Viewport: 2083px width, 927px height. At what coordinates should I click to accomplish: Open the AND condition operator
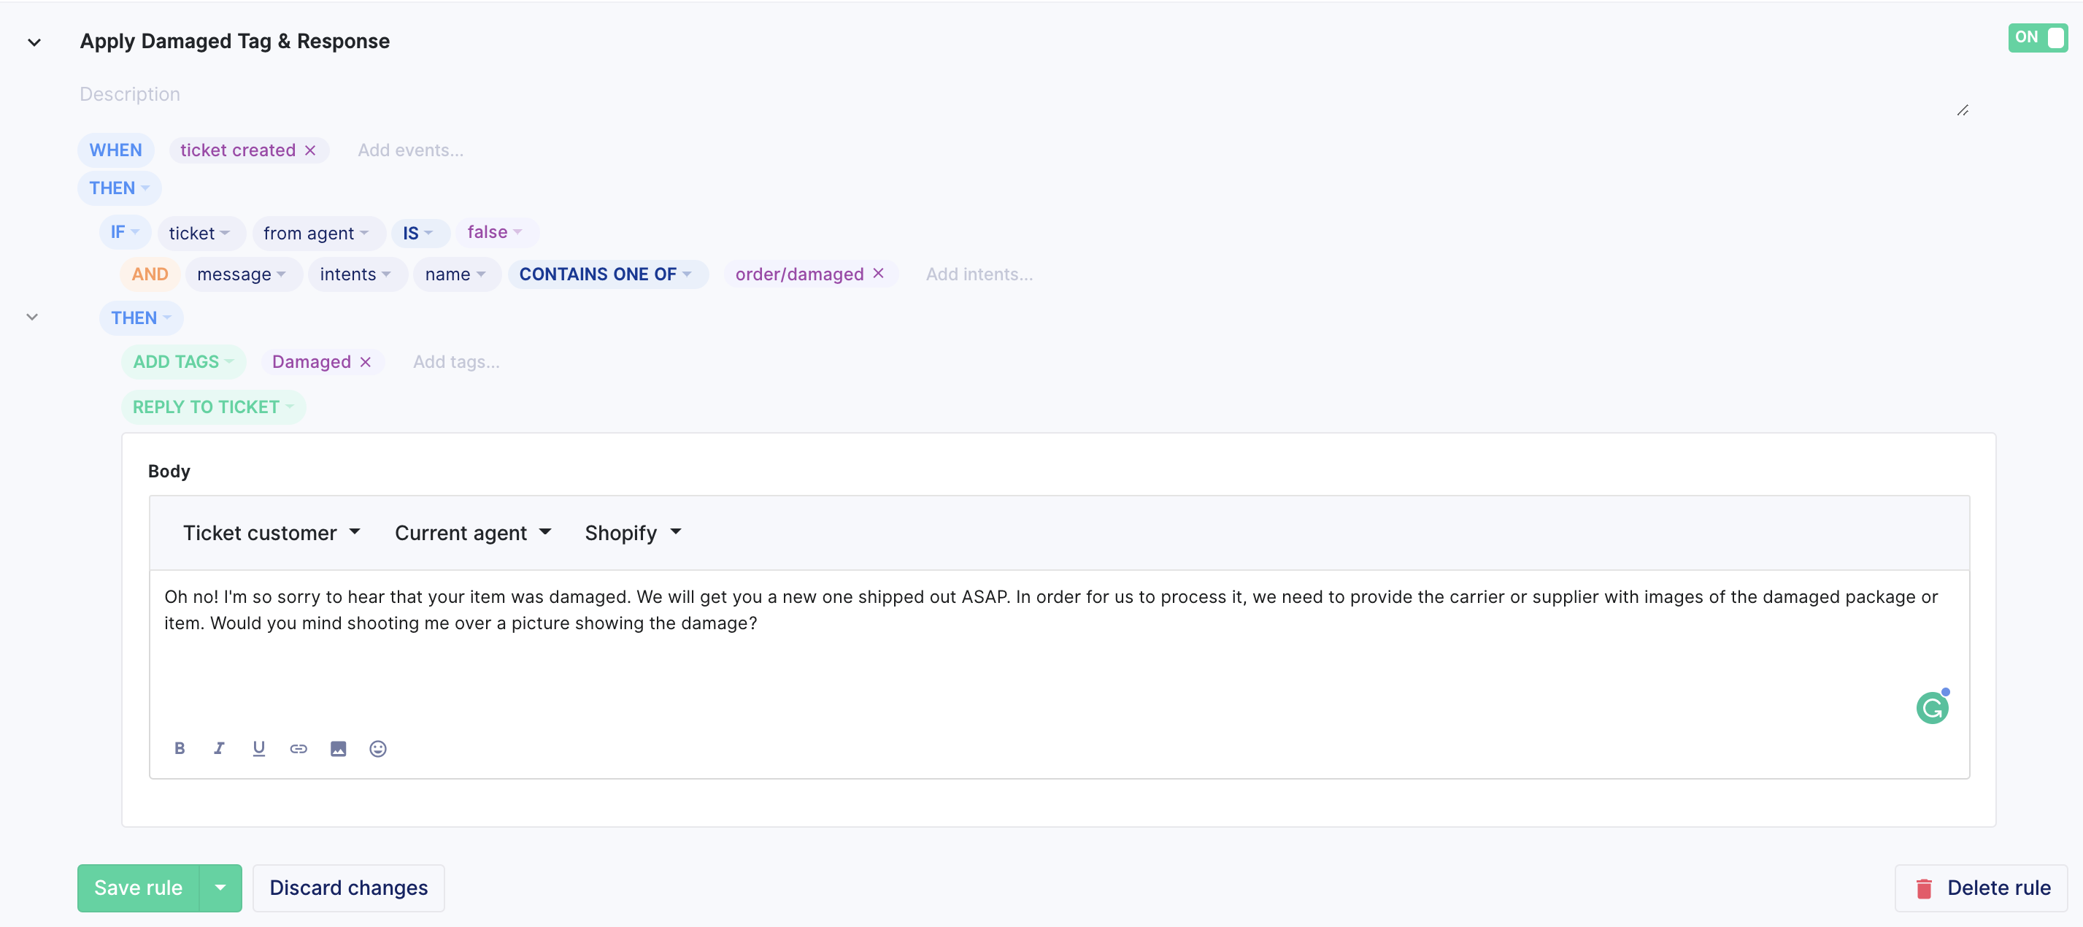150,274
